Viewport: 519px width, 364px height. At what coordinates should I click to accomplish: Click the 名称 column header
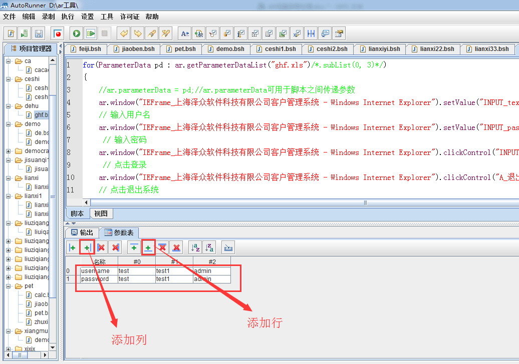99,262
